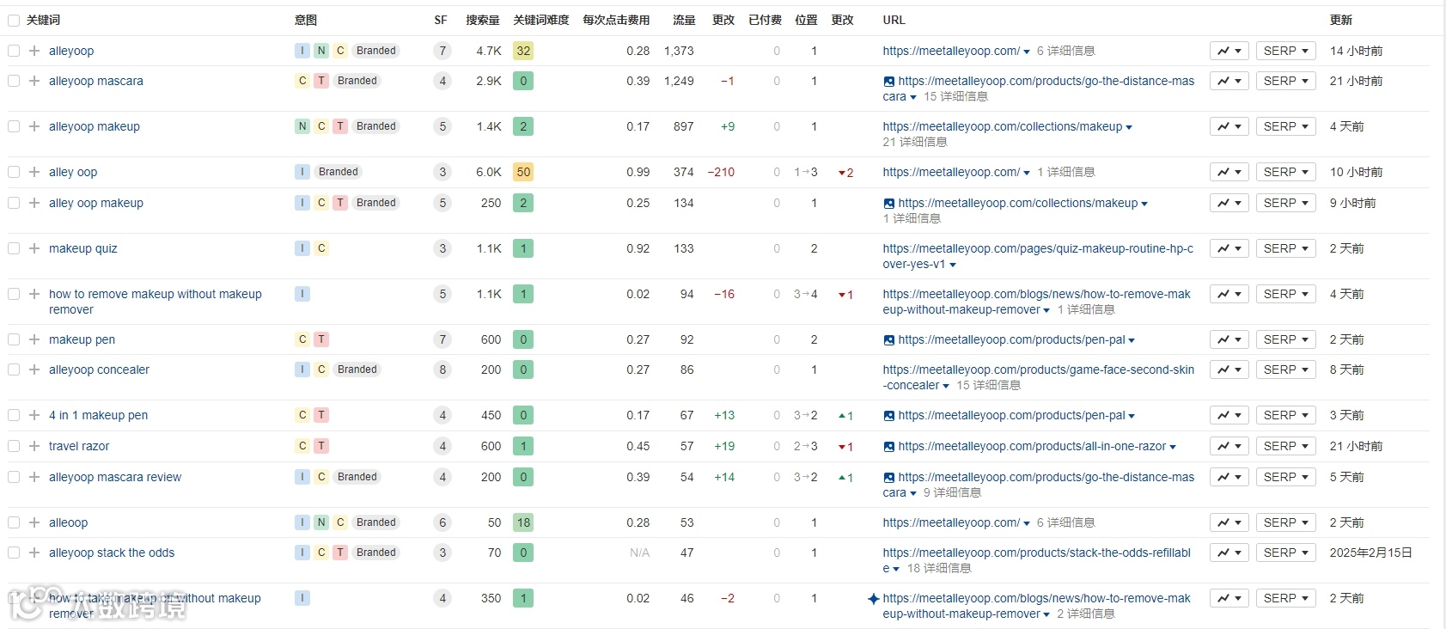
Task: Tick the alleyoop makeup checkbox
Action: (x=14, y=126)
